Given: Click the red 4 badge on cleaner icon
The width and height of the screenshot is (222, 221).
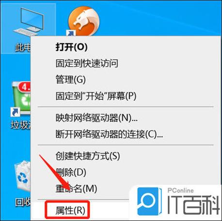Looking at the screenshot, I should pos(25,87).
